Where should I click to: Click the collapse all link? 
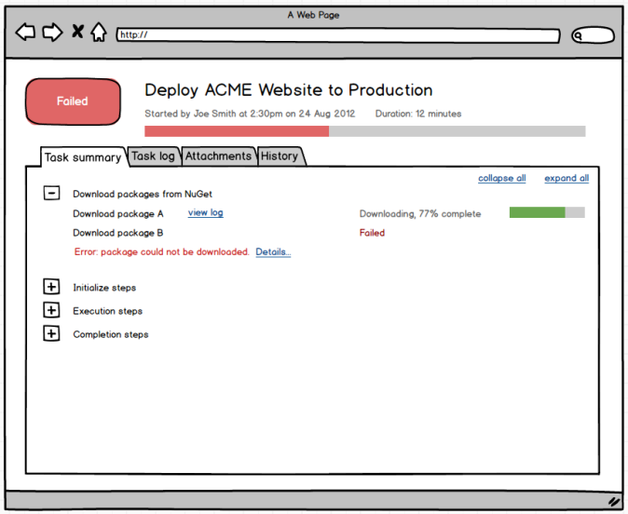(501, 178)
